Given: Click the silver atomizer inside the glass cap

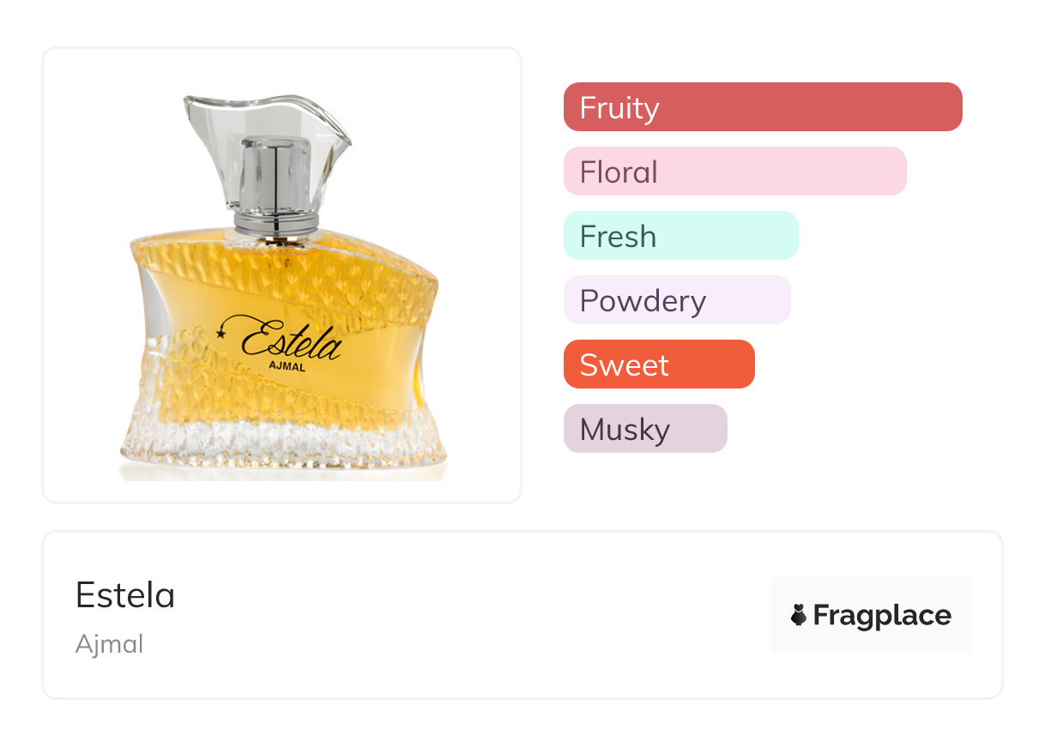Looking at the screenshot, I should (x=275, y=176).
